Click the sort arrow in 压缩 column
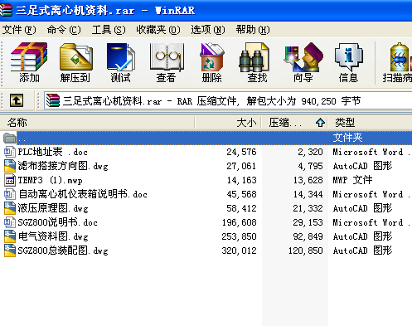The height and width of the screenshot is (326, 412). pos(320,122)
